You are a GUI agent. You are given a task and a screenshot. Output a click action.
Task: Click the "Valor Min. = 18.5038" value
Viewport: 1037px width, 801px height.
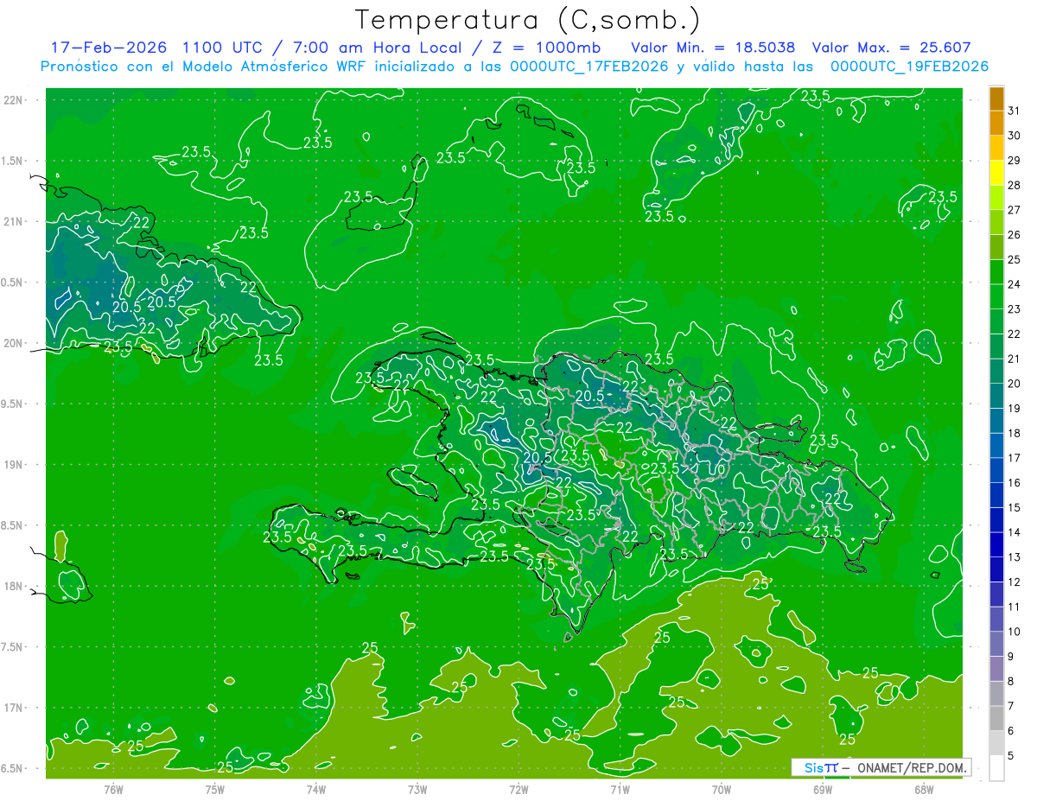[x=713, y=48]
